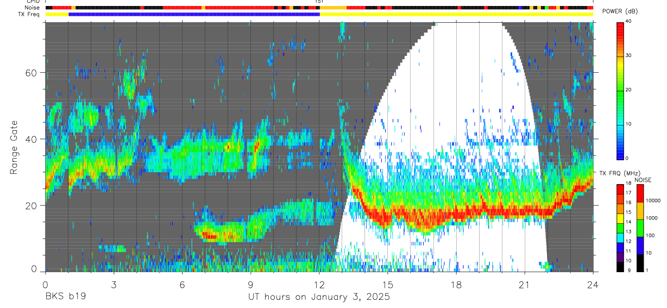This screenshot has height=308, width=667.
Task: Click the '3' tick on the UT hours axis
Action: point(114,285)
